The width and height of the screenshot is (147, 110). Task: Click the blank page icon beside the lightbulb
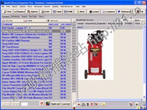(x=100, y=104)
